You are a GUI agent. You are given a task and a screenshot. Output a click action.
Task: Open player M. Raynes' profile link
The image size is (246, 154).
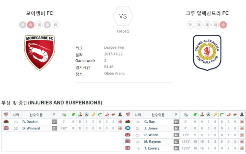[x=152, y=142]
